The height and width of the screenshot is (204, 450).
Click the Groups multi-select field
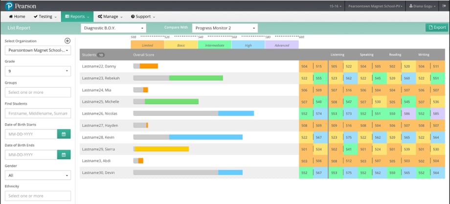tap(38, 92)
